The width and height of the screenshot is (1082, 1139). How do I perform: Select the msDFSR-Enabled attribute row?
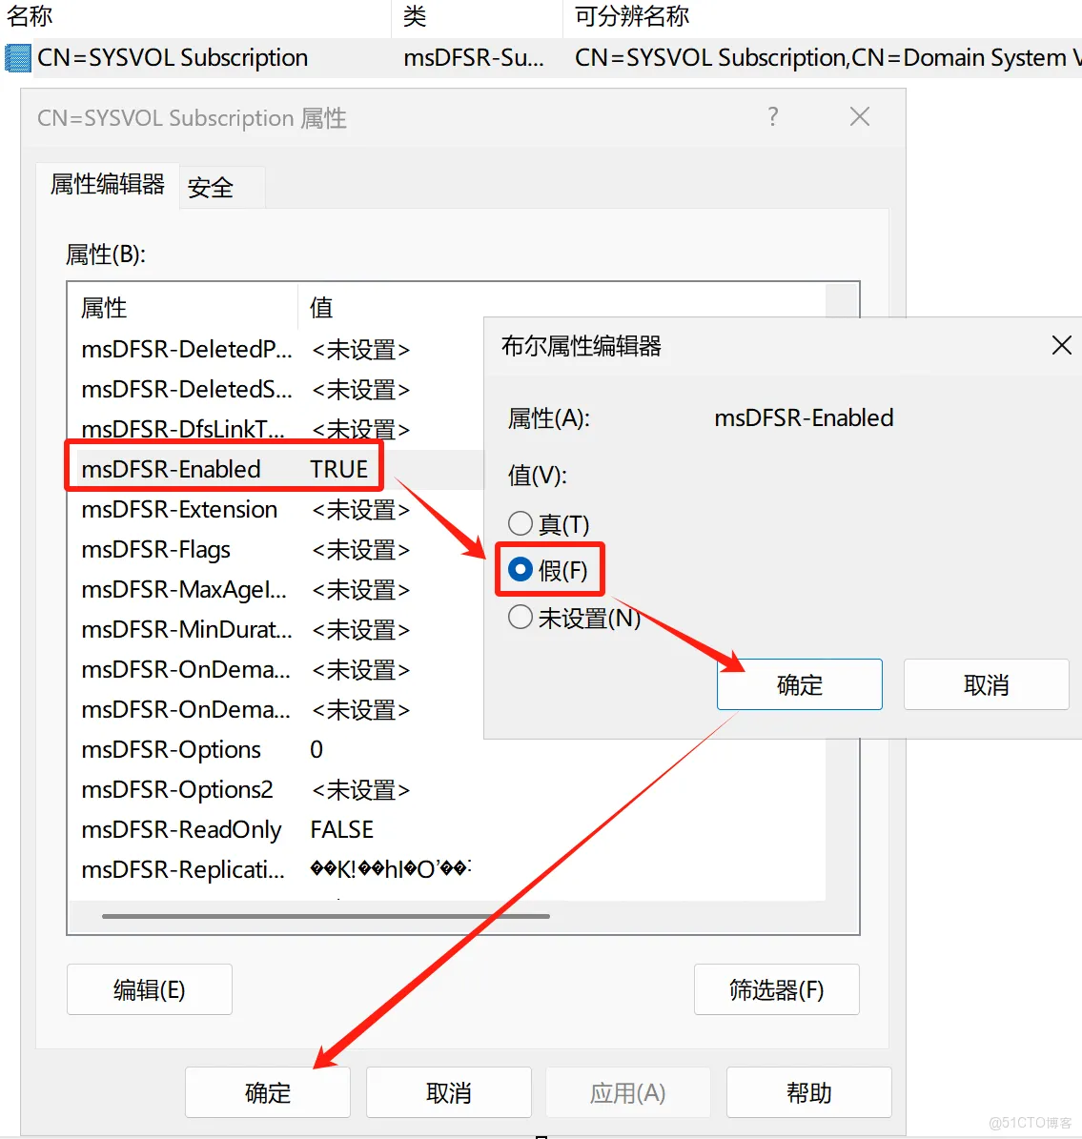[172, 469]
